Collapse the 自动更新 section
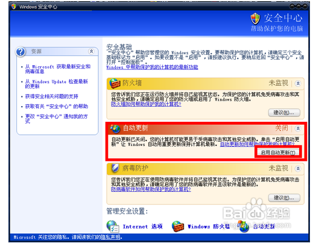The width and height of the screenshot is (313, 246). (x=298, y=128)
